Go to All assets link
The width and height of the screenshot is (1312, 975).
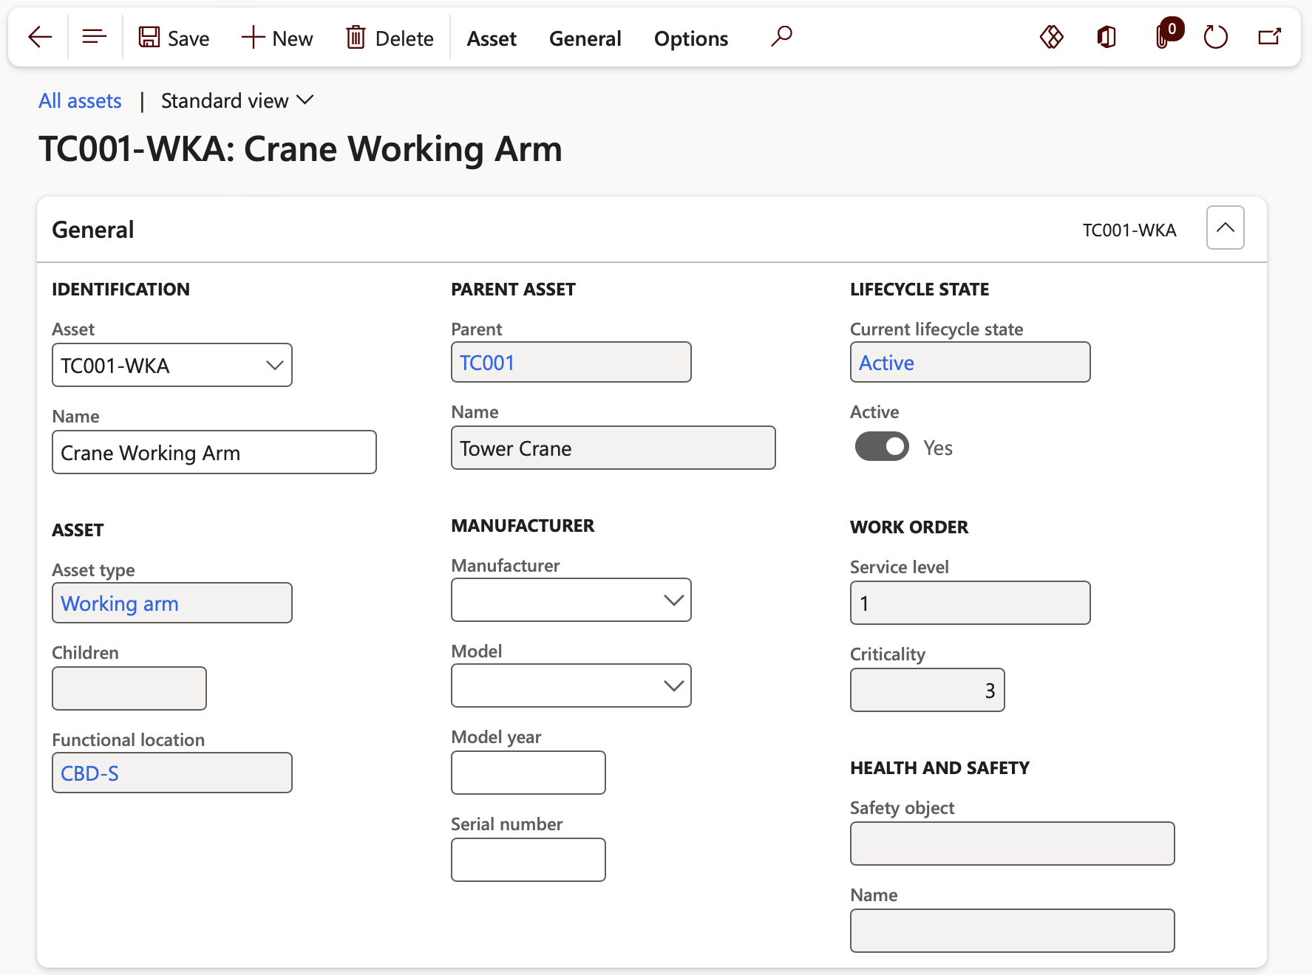pos(80,100)
